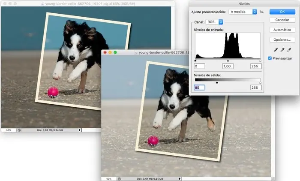Click the yellow minimize button of front image window

click(x=110, y=52)
